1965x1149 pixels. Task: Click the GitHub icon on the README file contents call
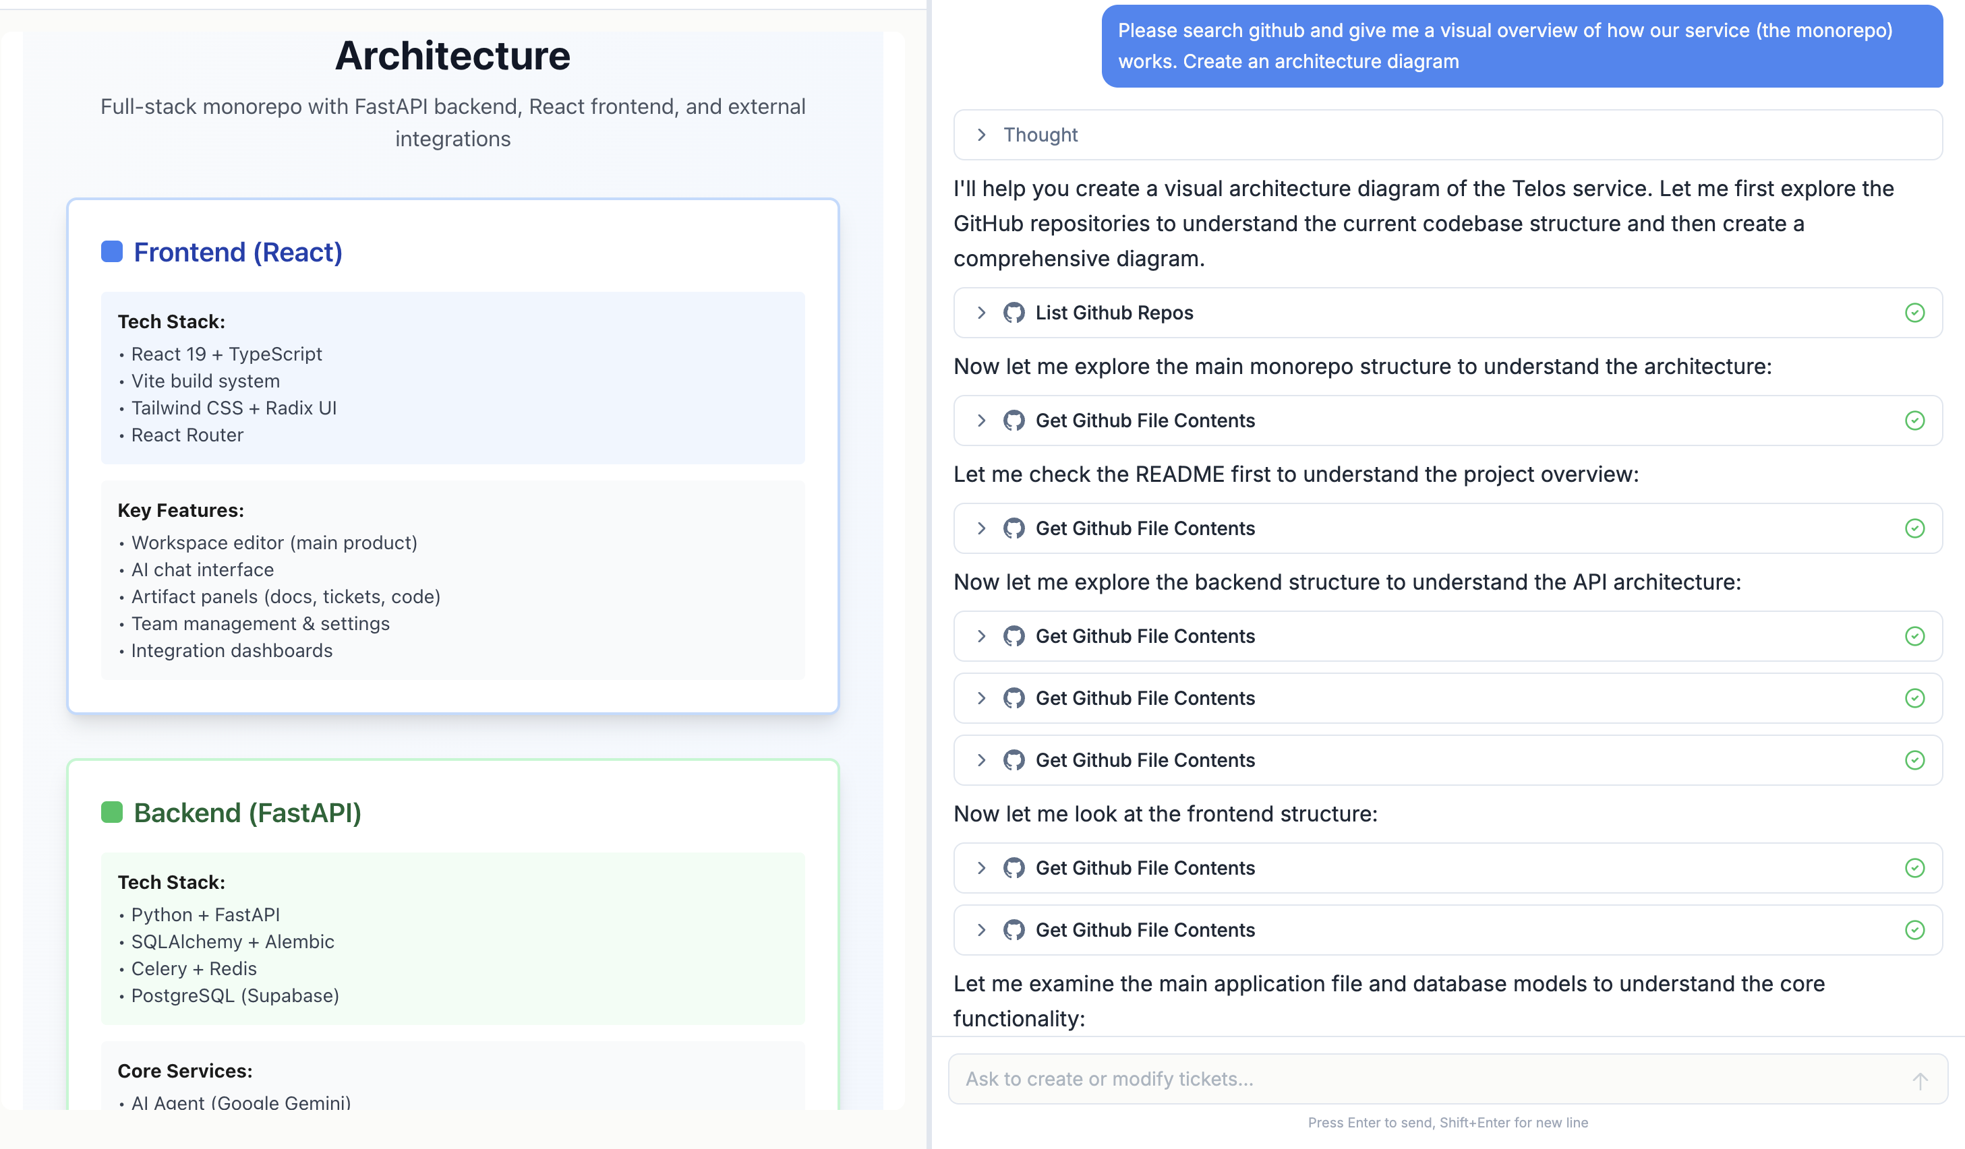click(x=1013, y=528)
